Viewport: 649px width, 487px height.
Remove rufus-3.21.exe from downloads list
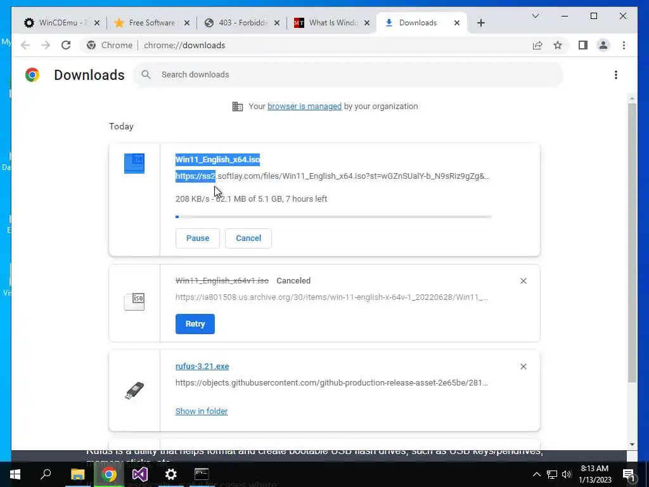coord(523,367)
